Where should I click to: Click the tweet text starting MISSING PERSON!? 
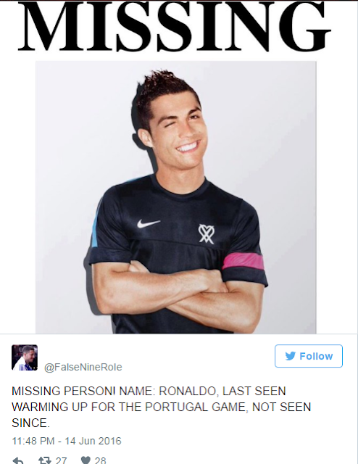[162, 407]
